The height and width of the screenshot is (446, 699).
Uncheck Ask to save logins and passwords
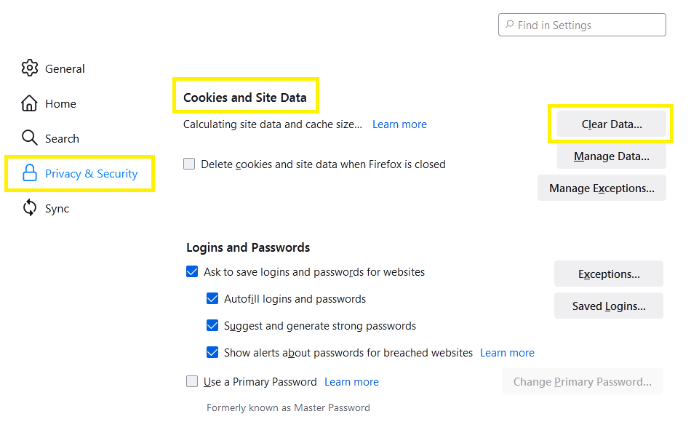pos(192,271)
